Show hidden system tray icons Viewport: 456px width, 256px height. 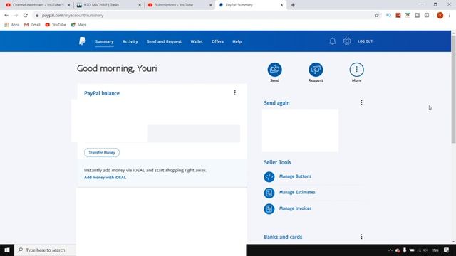click(390, 250)
